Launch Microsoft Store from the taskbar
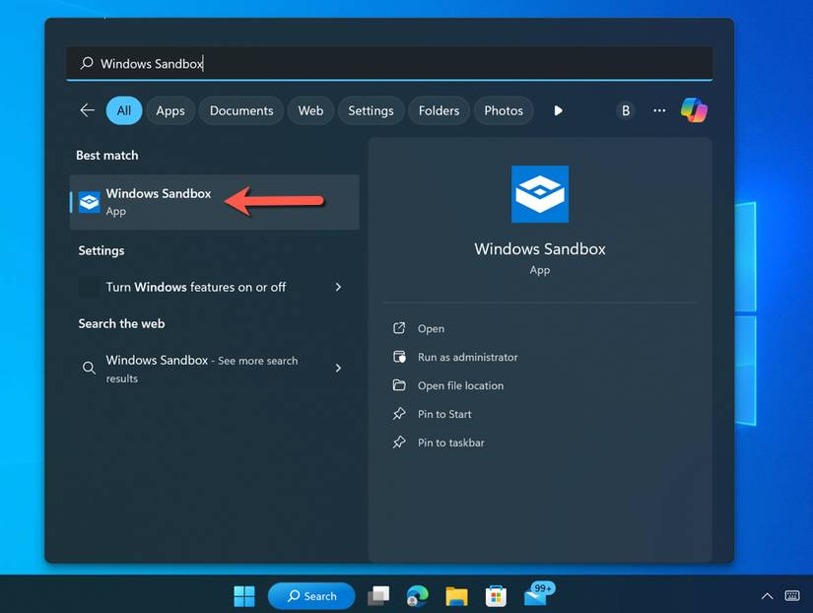Screen dimensions: 813x613 [x=496, y=595]
